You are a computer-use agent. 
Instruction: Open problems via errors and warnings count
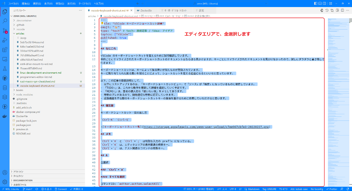pos(46,189)
